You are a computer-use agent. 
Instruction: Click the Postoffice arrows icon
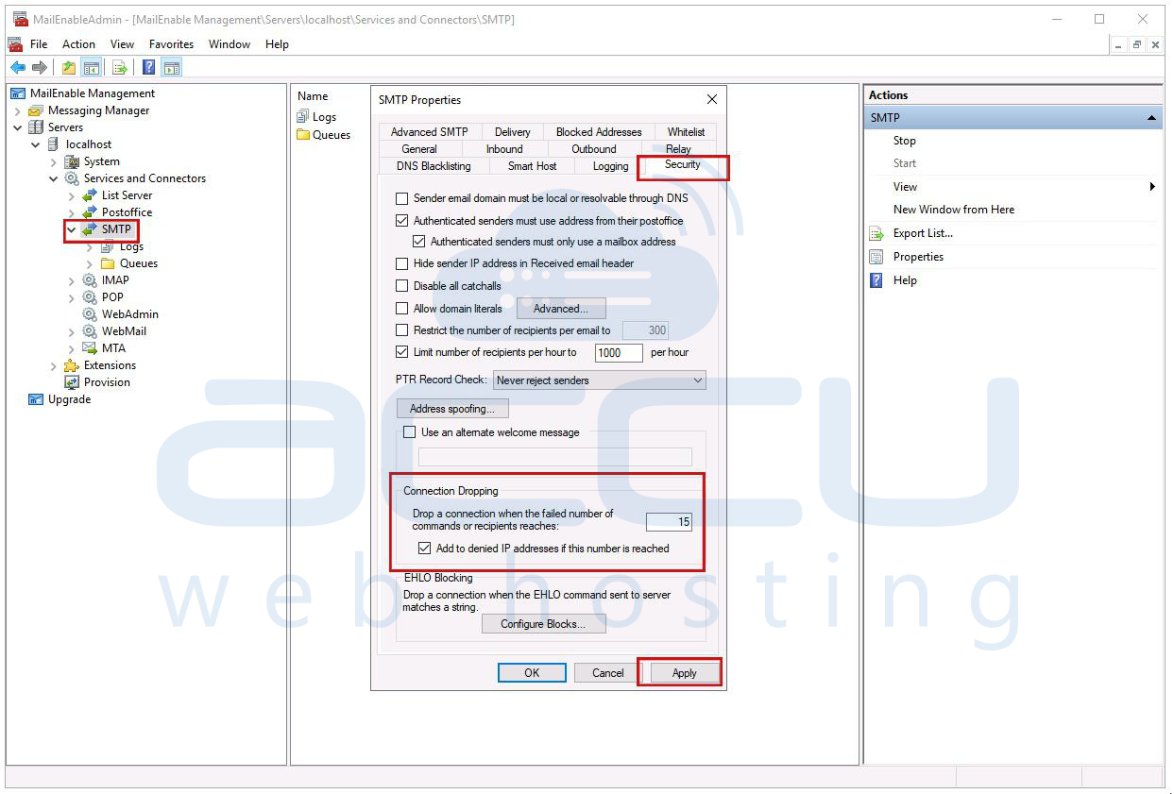pos(90,212)
